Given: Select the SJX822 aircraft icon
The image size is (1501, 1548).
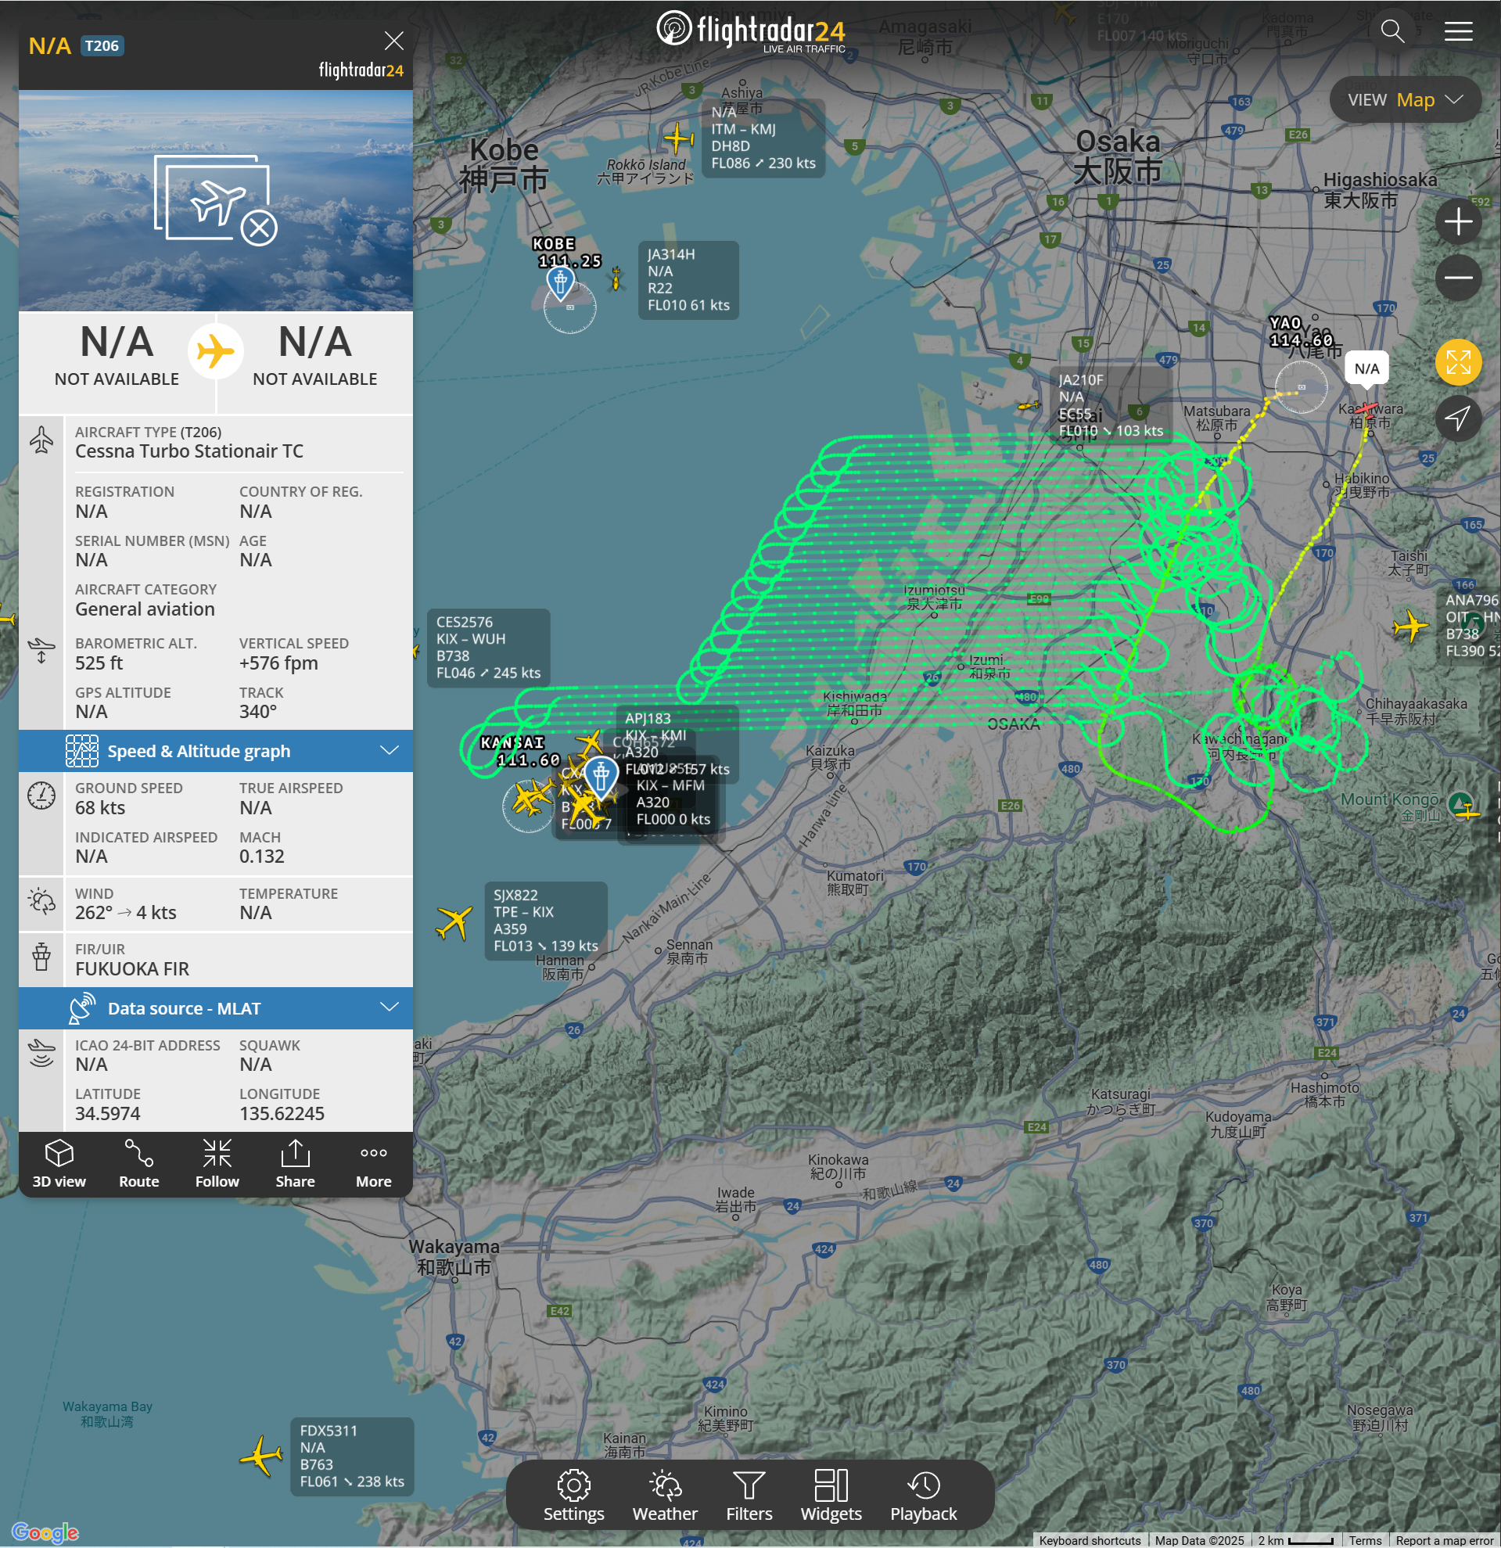Looking at the screenshot, I should coord(454,921).
